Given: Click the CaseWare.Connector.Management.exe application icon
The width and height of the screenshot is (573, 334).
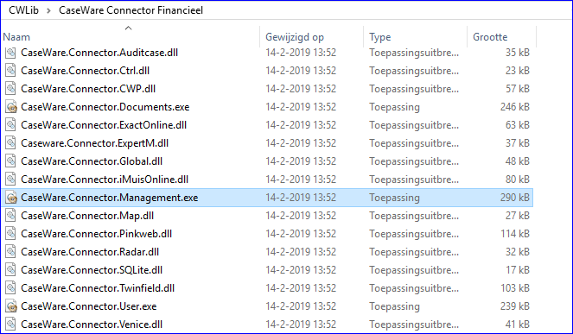Looking at the screenshot, I should pyautogui.click(x=10, y=198).
